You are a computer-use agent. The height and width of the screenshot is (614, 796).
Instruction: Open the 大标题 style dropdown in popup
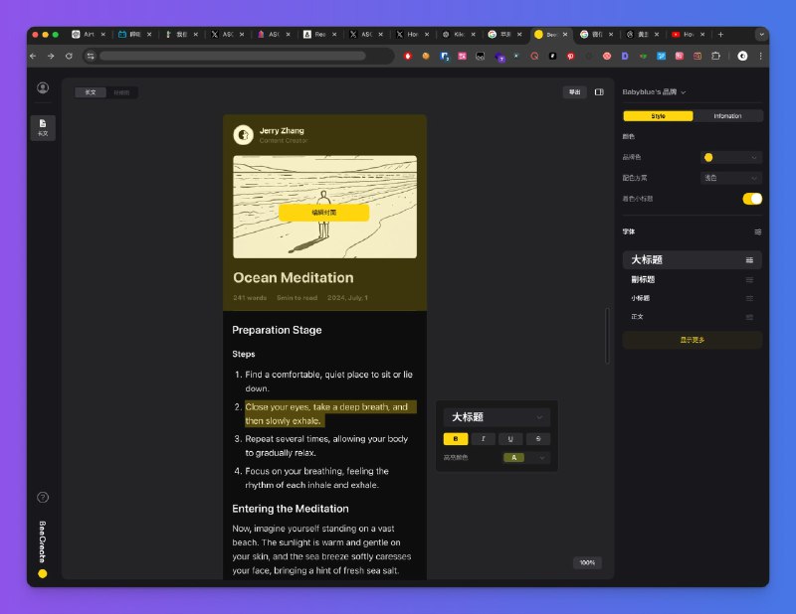(497, 417)
